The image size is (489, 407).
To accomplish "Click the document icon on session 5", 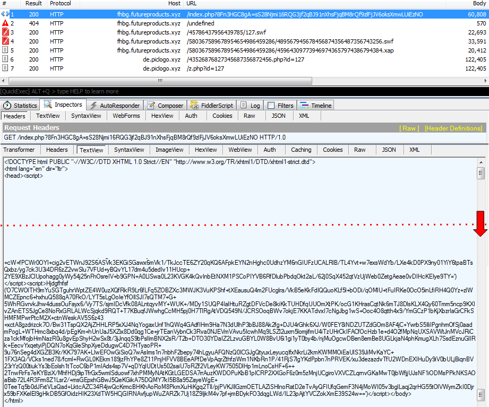I will click(x=5, y=50).
